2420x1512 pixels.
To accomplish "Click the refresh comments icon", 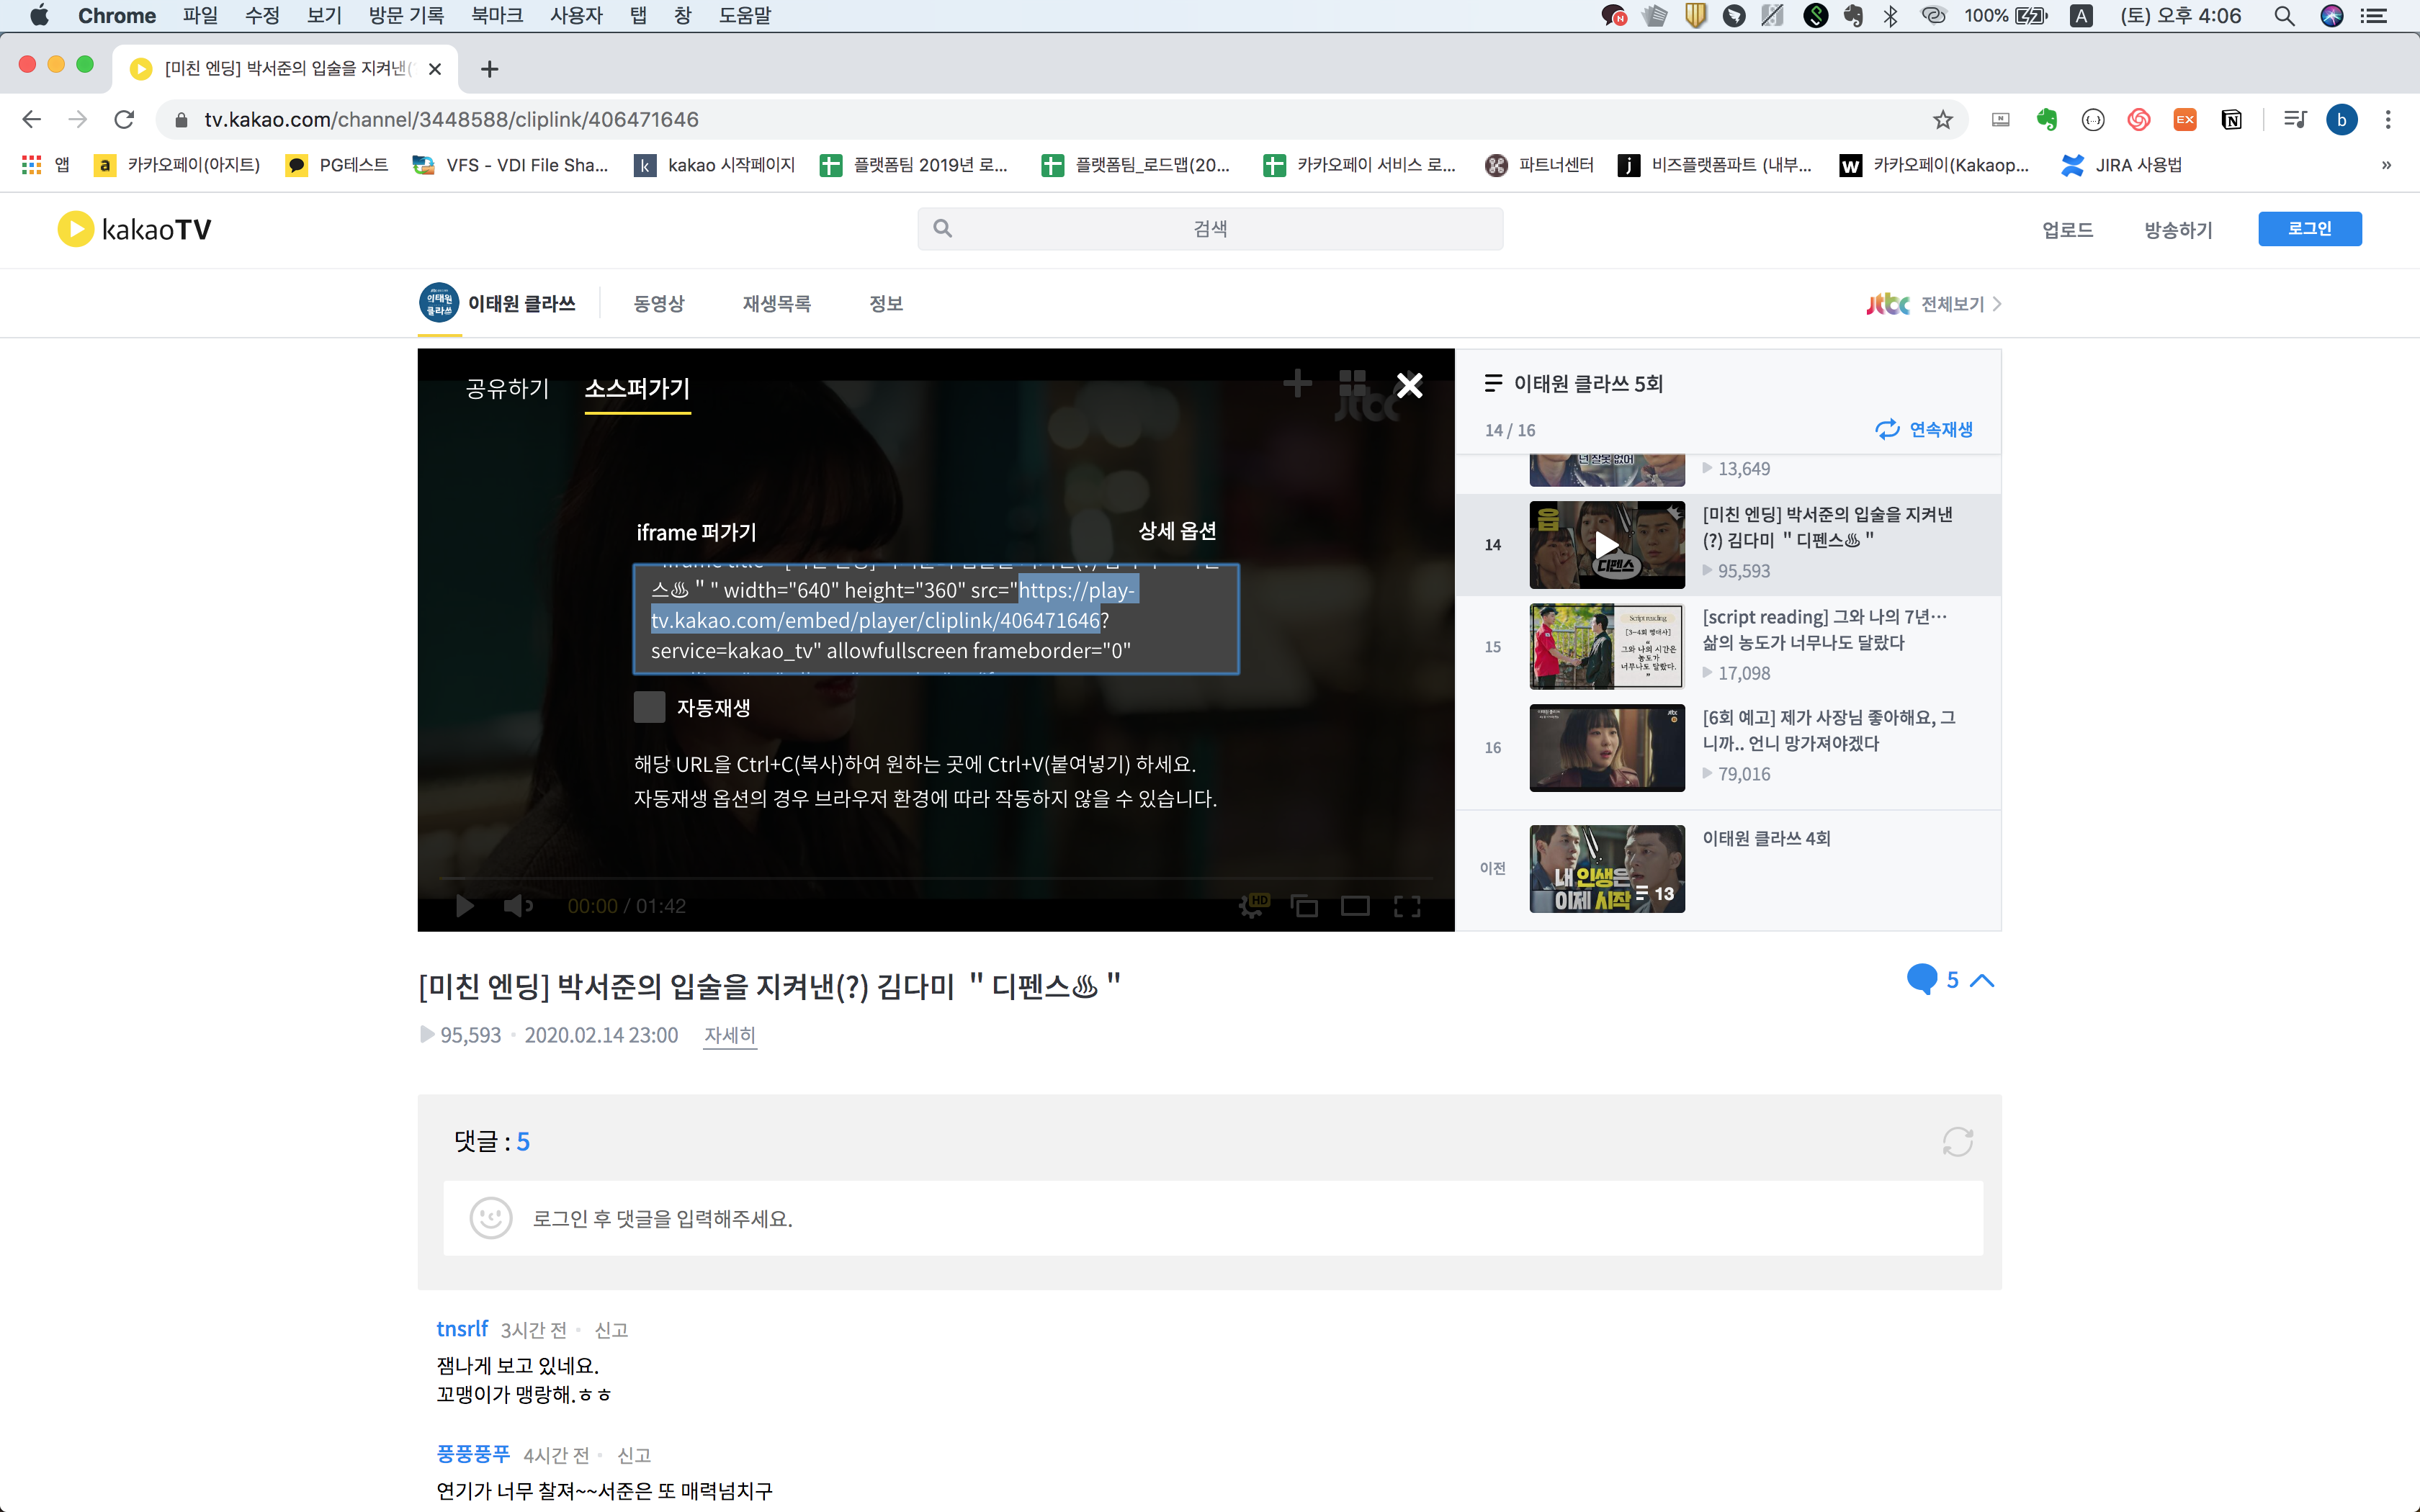I will (x=1957, y=1141).
